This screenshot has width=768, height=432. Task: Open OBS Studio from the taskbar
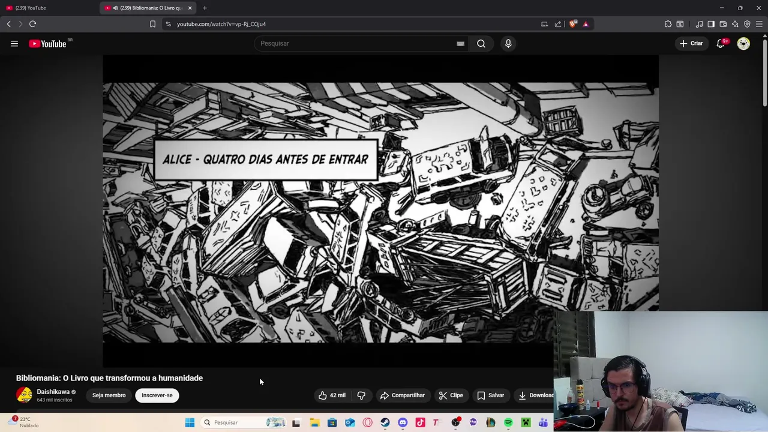coord(455,422)
